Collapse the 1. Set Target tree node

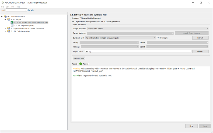[x=5, y=20]
